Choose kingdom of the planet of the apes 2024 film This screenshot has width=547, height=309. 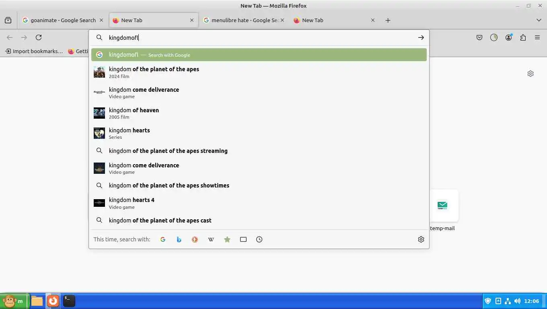point(259,72)
